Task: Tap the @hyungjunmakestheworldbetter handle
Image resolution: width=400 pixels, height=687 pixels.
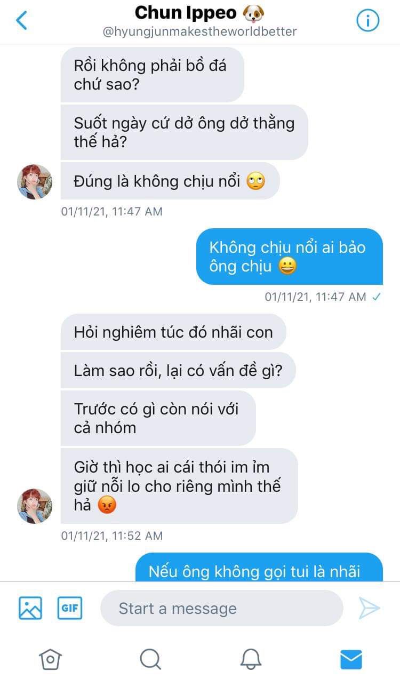Action: 200,31
